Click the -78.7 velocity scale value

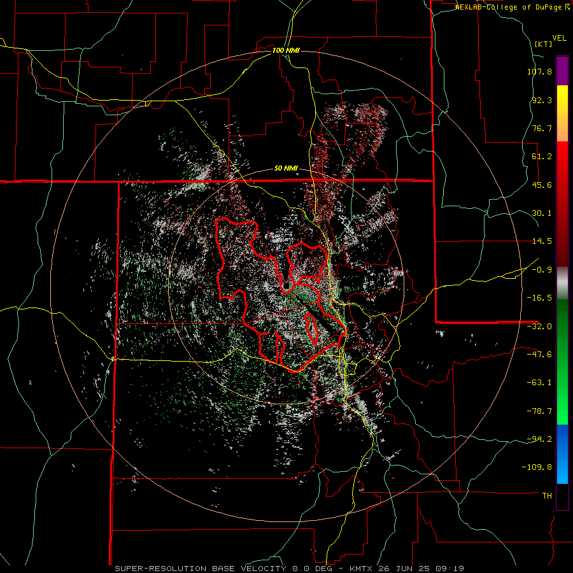[539, 411]
